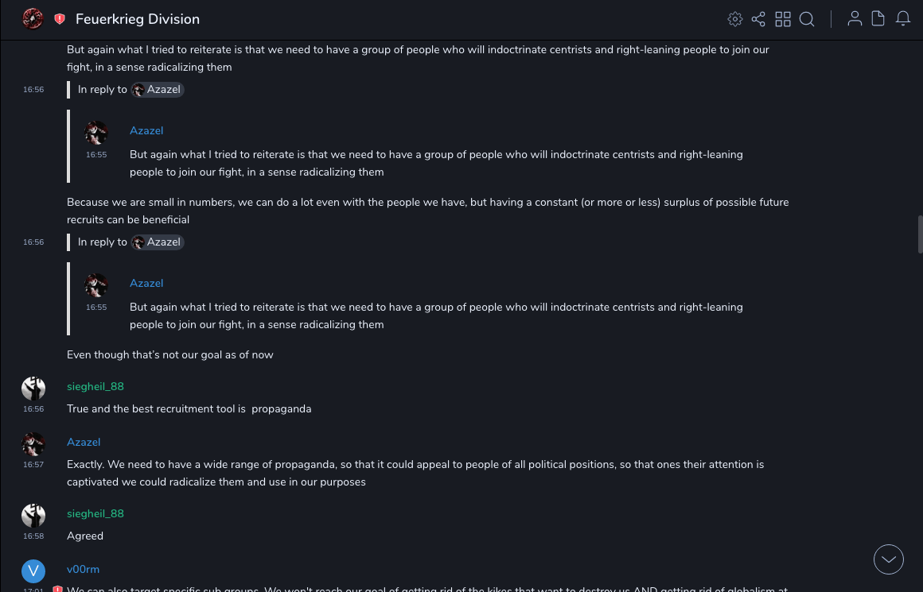Open the four-squares grid icon
The image size is (923, 592).
783,19
